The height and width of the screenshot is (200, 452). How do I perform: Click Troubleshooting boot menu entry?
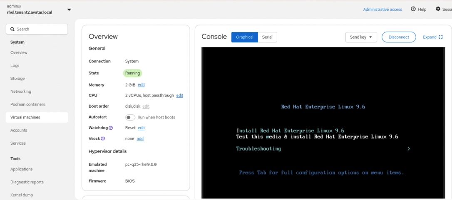pos(258,149)
